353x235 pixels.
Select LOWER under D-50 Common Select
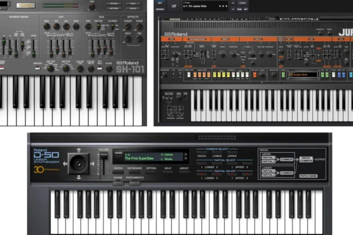point(217,153)
